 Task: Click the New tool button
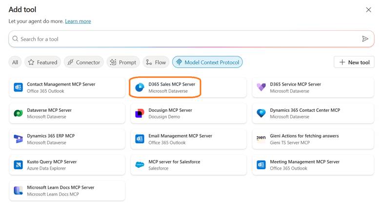[x=354, y=62]
